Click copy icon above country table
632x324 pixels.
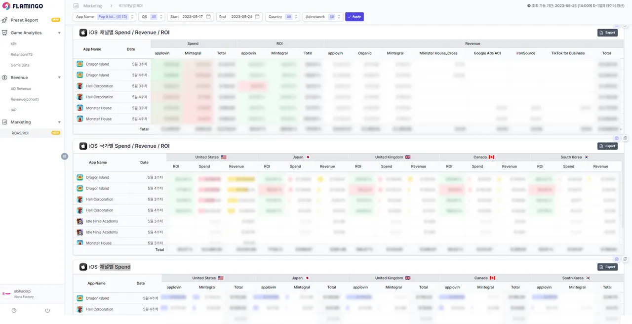(x=625, y=138)
